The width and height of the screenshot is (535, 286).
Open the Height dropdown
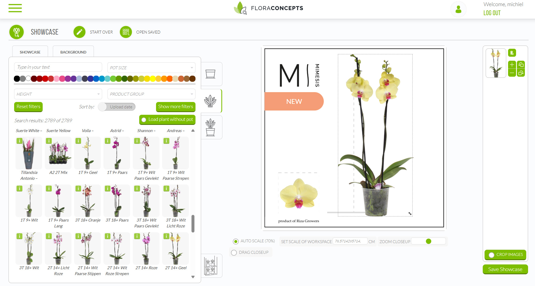pos(58,94)
